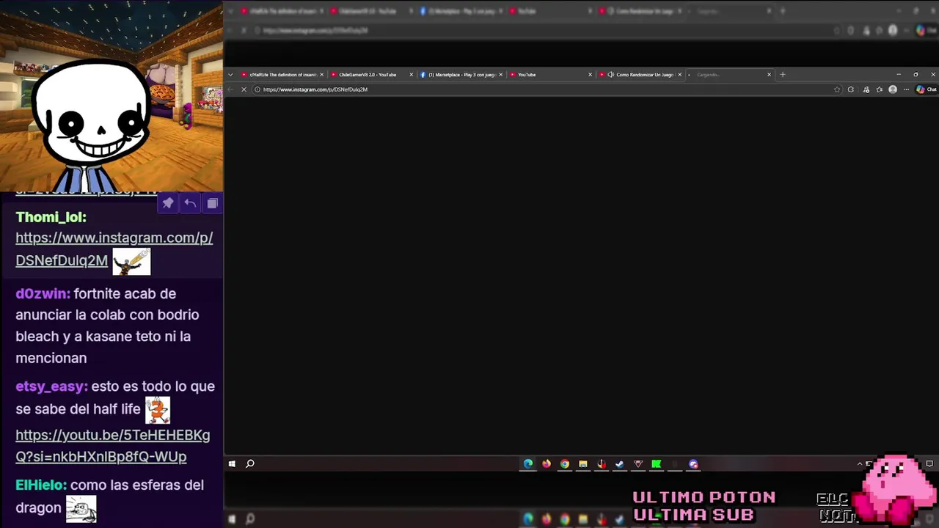Pin the highlighted chat message
The height and width of the screenshot is (528, 939).
[168, 203]
